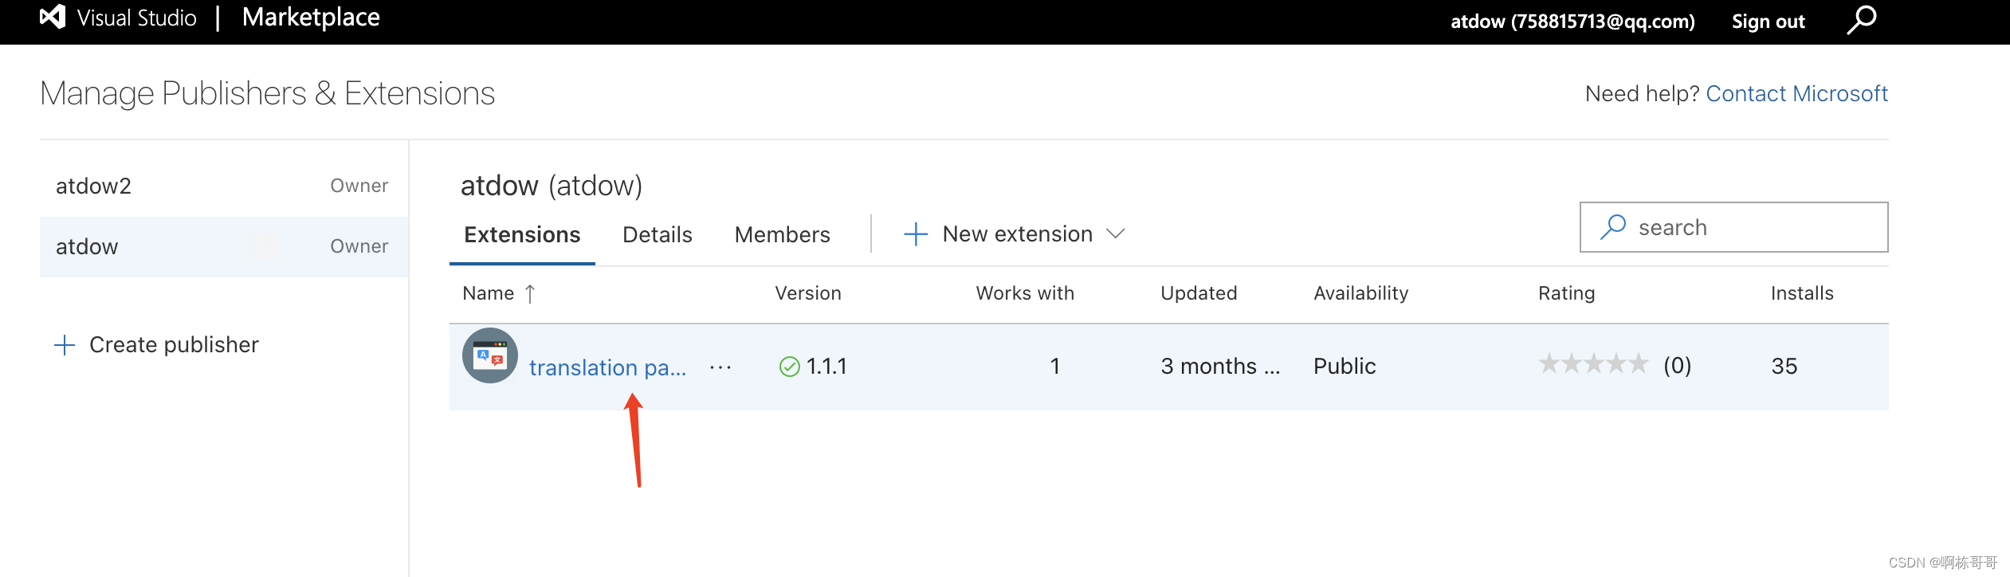Click the Works with column header
The width and height of the screenshot is (2010, 577).
1025,293
